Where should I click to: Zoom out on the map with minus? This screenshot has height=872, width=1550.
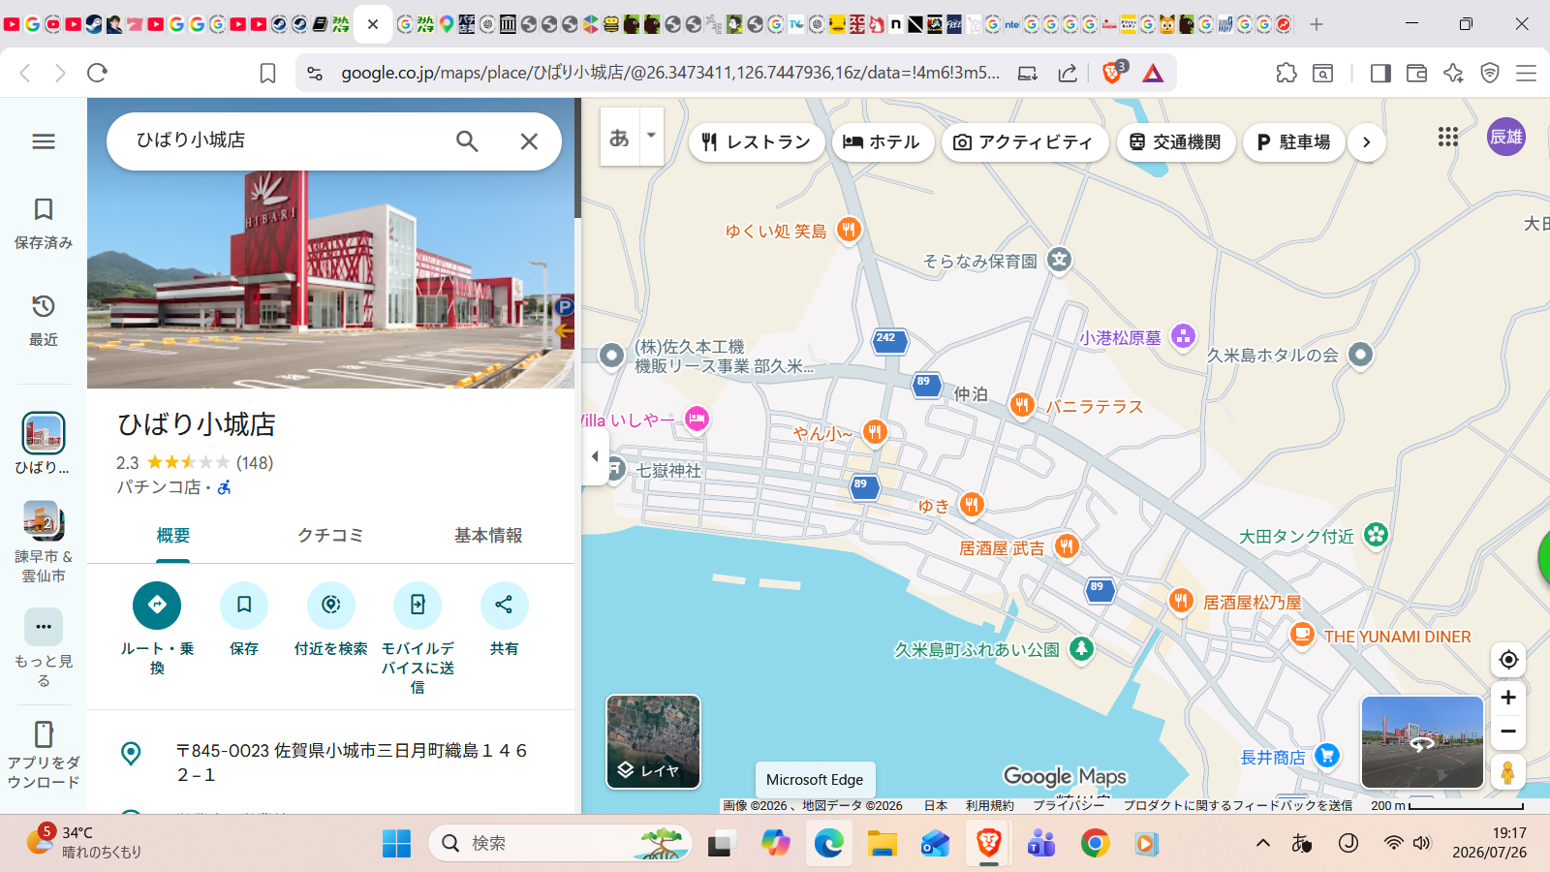click(x=1508, y=732)
